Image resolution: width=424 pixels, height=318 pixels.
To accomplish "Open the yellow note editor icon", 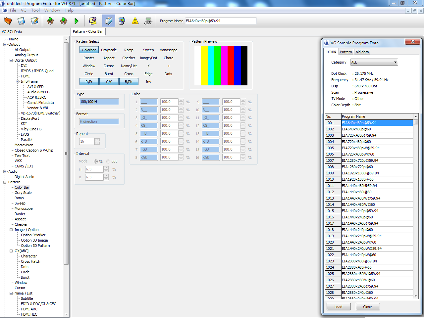I will 93,21.
